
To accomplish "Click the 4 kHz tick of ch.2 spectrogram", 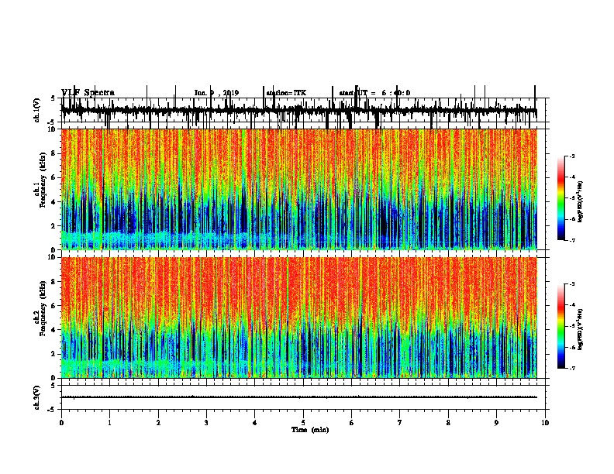I will pos(53,330).
